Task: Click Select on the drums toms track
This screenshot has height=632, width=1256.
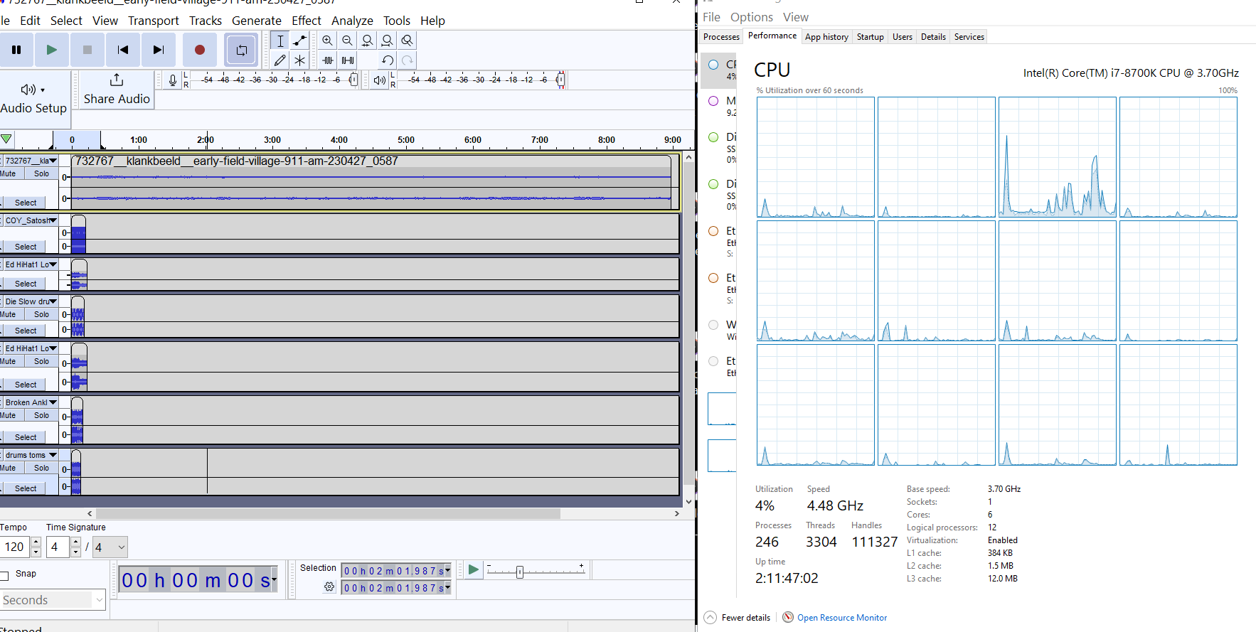Action: [26, 488]
